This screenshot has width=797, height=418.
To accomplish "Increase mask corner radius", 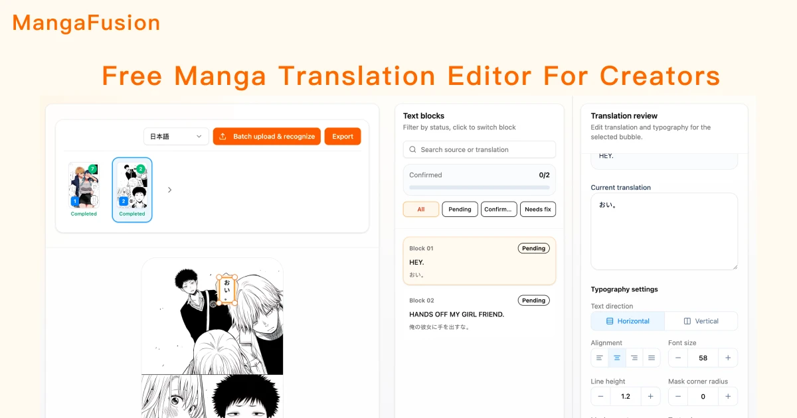I will click(728, 396).
